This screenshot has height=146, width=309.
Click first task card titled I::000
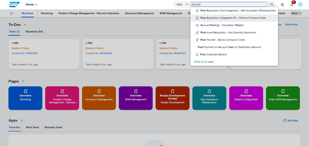point(44,54)
